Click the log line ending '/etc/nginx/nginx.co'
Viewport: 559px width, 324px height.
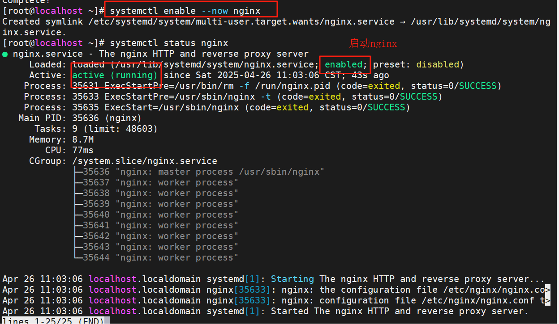(x=276, y=290)
